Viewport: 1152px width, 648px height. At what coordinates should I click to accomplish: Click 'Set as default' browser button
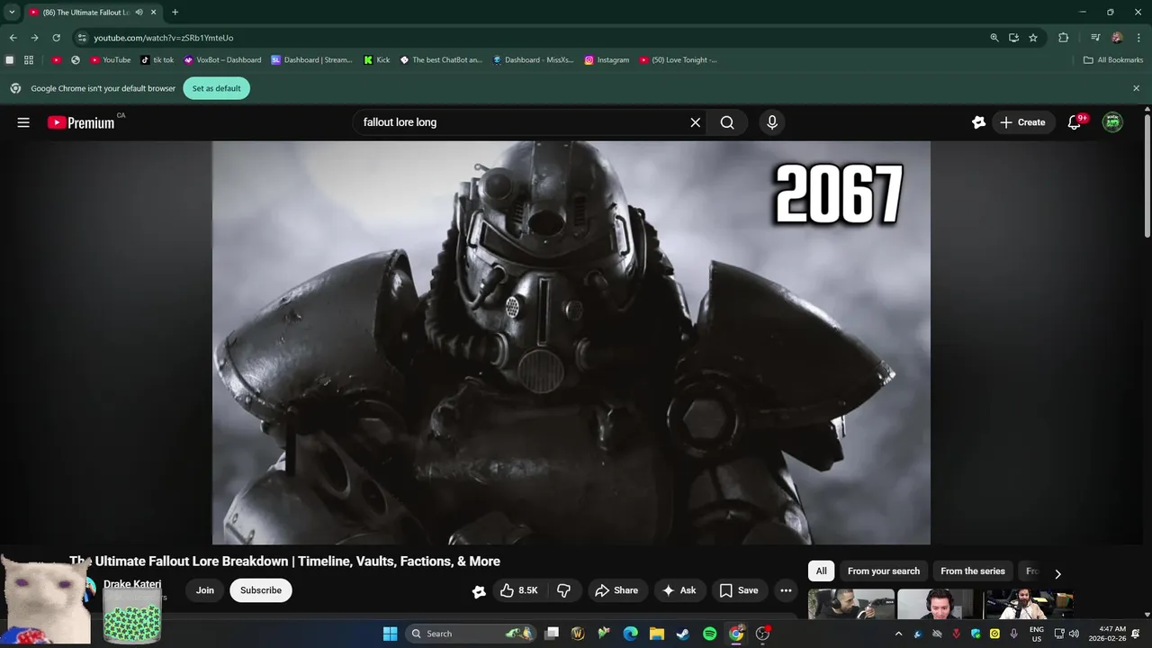[216, 88]
